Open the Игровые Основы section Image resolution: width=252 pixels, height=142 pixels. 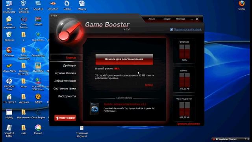click(x=65, y=73)
